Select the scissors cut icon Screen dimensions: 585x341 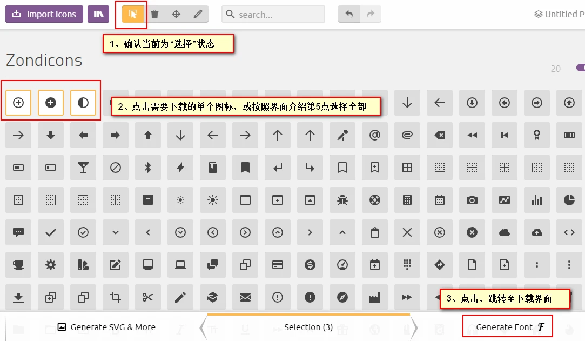(148, 297)
